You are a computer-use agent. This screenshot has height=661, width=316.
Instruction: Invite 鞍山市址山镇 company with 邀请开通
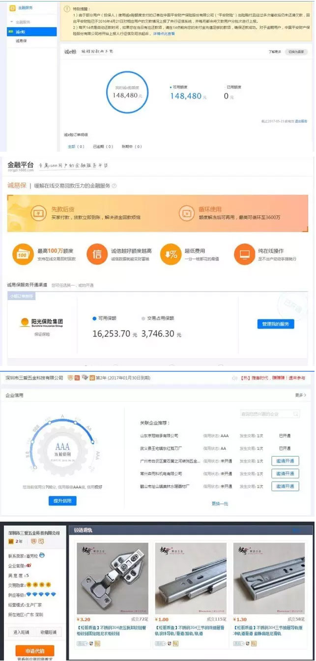285,486
